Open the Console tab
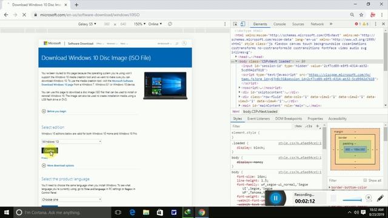The image size is (388, 218). pos(279,24)
